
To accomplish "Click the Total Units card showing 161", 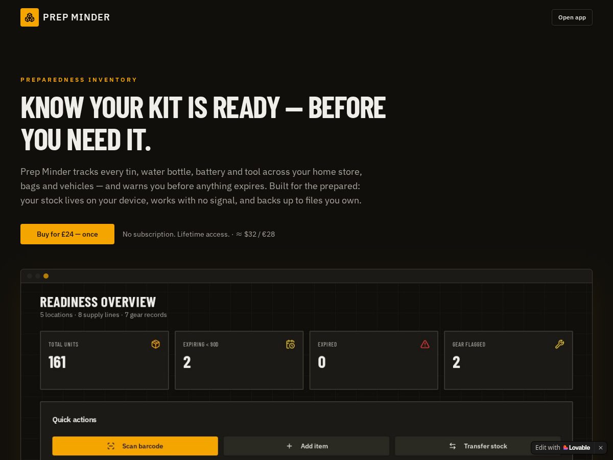I will point(104,360).
